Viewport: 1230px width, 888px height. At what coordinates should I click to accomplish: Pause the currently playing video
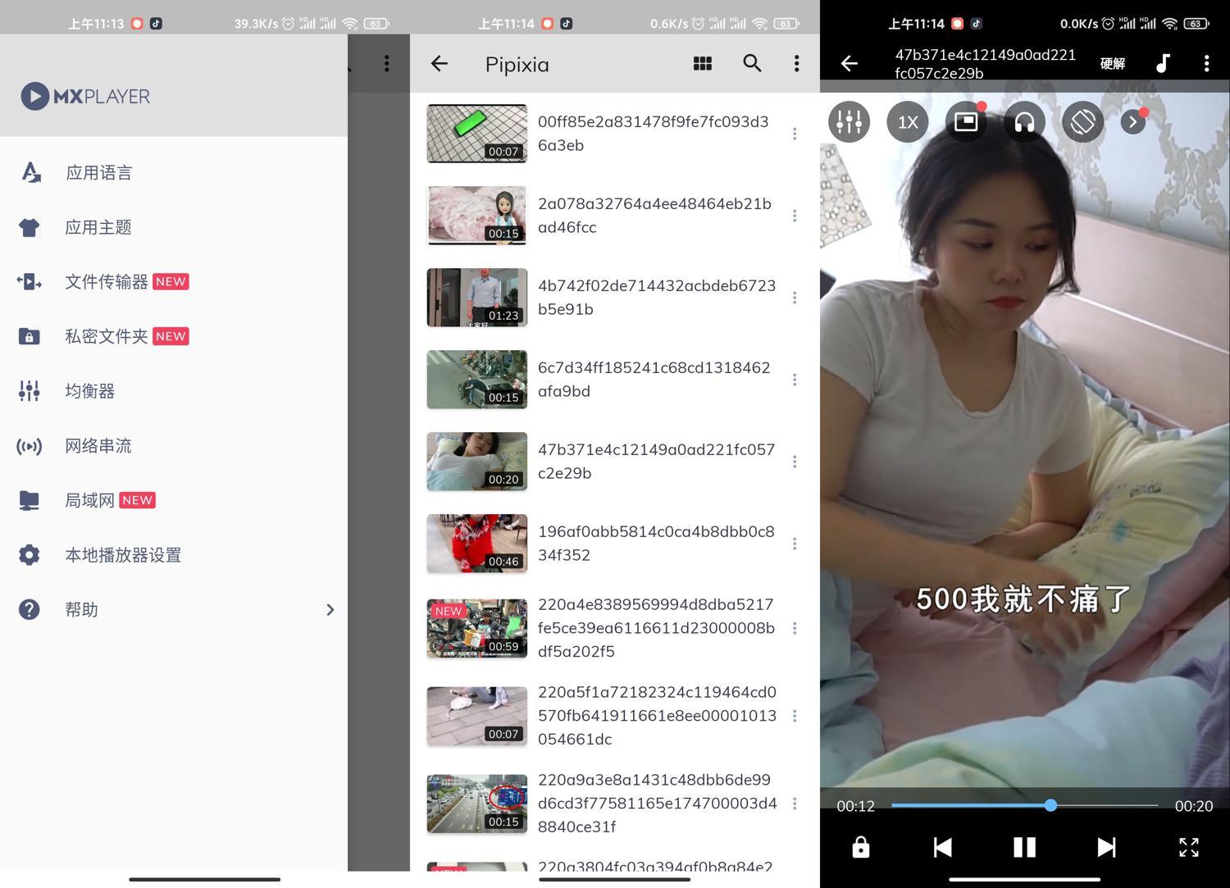[x=1023, y=847]
